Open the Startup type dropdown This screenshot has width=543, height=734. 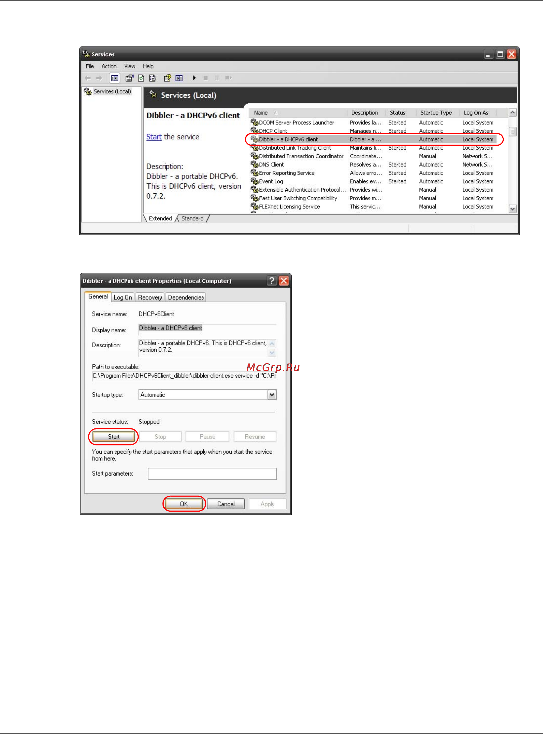[x=272, y=395]
